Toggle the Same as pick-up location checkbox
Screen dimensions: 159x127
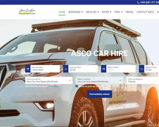pos(77,86)
